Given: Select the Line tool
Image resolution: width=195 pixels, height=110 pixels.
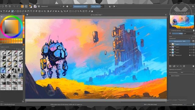Looking at the screenshot, I should (15, 11).
